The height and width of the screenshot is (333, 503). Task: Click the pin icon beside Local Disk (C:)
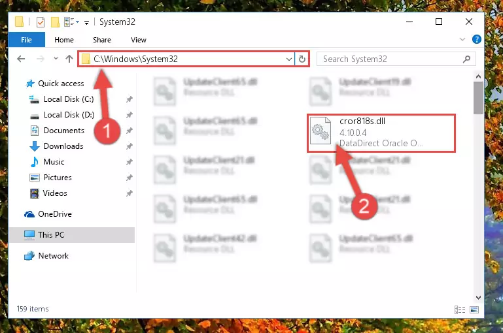pos(130,100)
